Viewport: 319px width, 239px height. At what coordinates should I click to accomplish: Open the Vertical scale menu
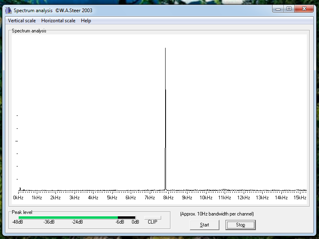tap(22, 21)
